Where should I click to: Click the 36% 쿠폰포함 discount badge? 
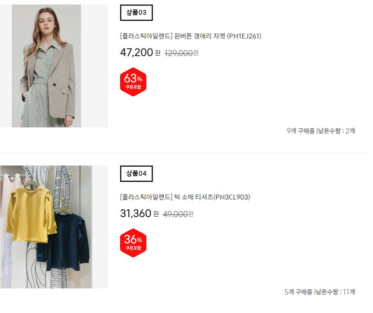pyautogui.click(x=133, y=243)
